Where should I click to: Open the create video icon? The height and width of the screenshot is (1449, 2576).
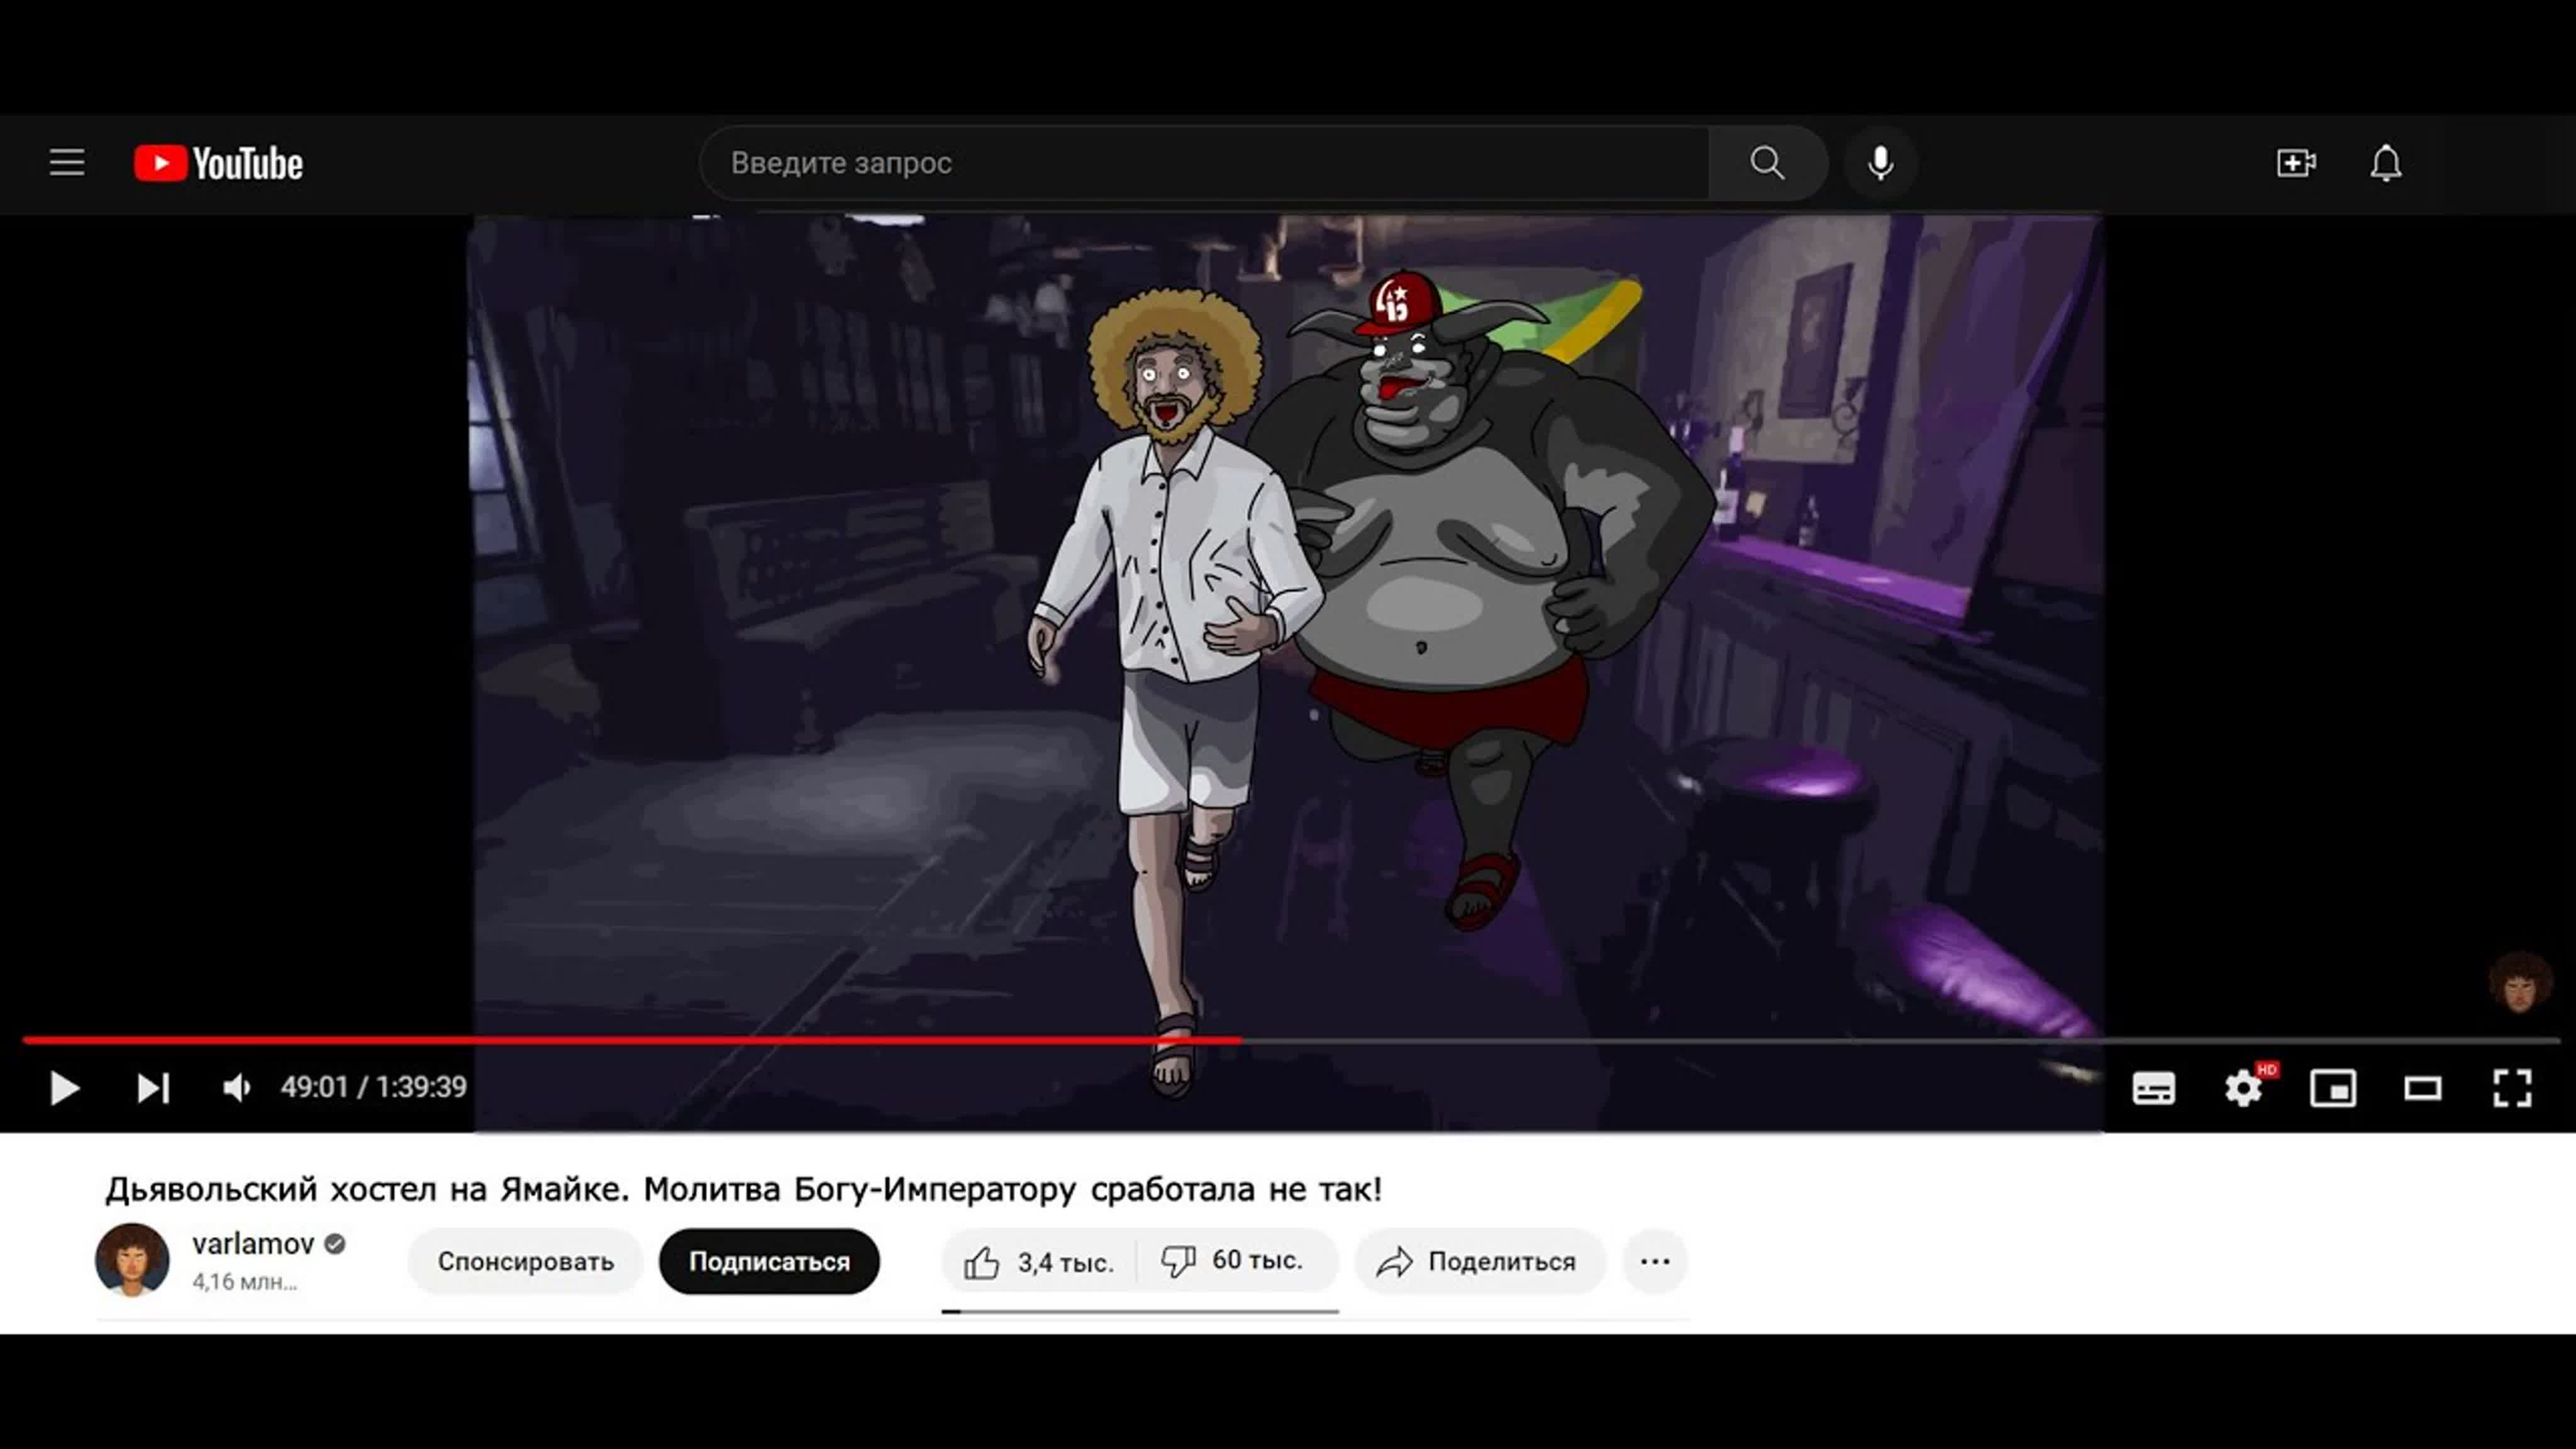click(2296, 163)
